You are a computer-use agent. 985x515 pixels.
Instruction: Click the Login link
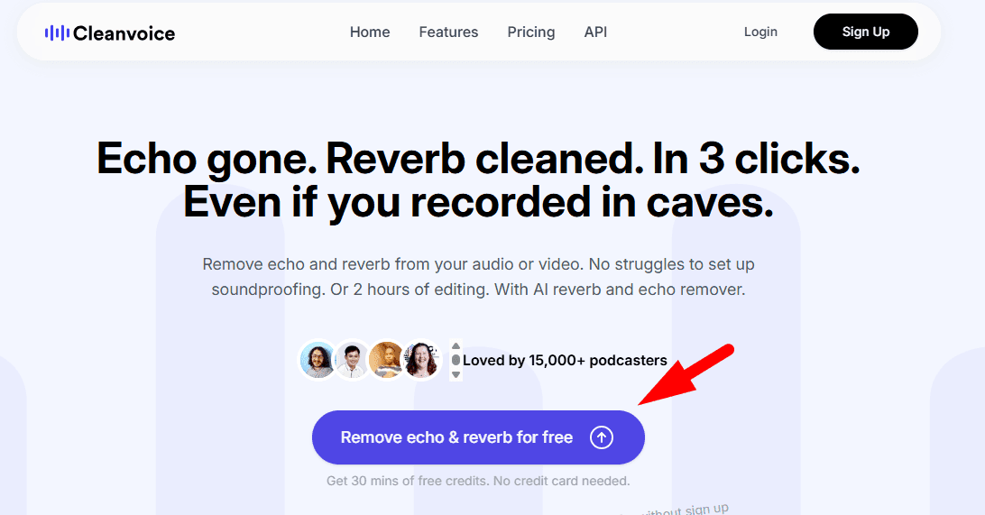tap(760, 32)
